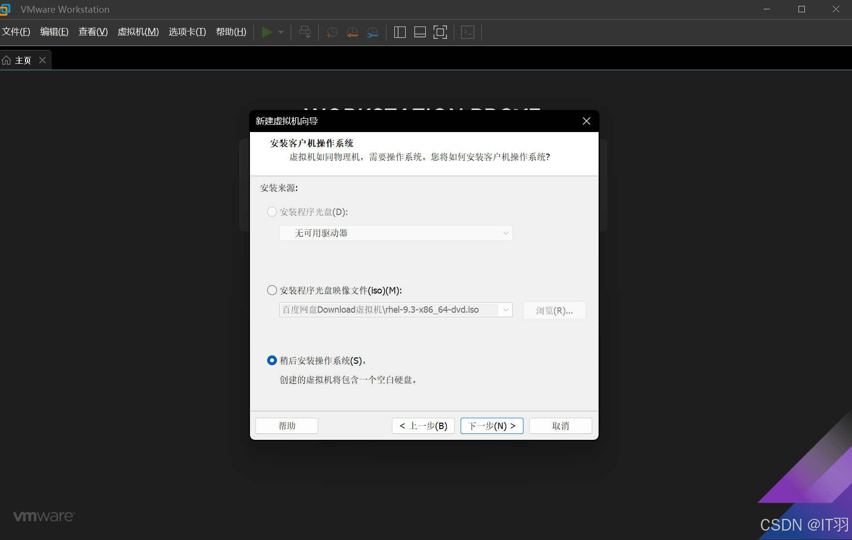Close the VMware Workstation window
This screenshot has width=852, height=540.
836,9
